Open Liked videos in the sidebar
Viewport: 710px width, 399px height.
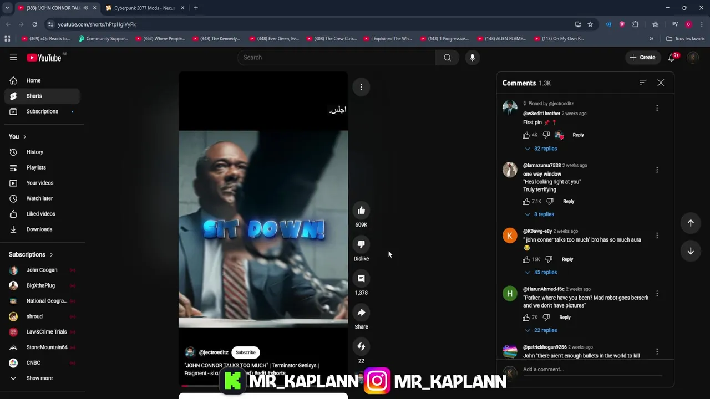[42, 214]
